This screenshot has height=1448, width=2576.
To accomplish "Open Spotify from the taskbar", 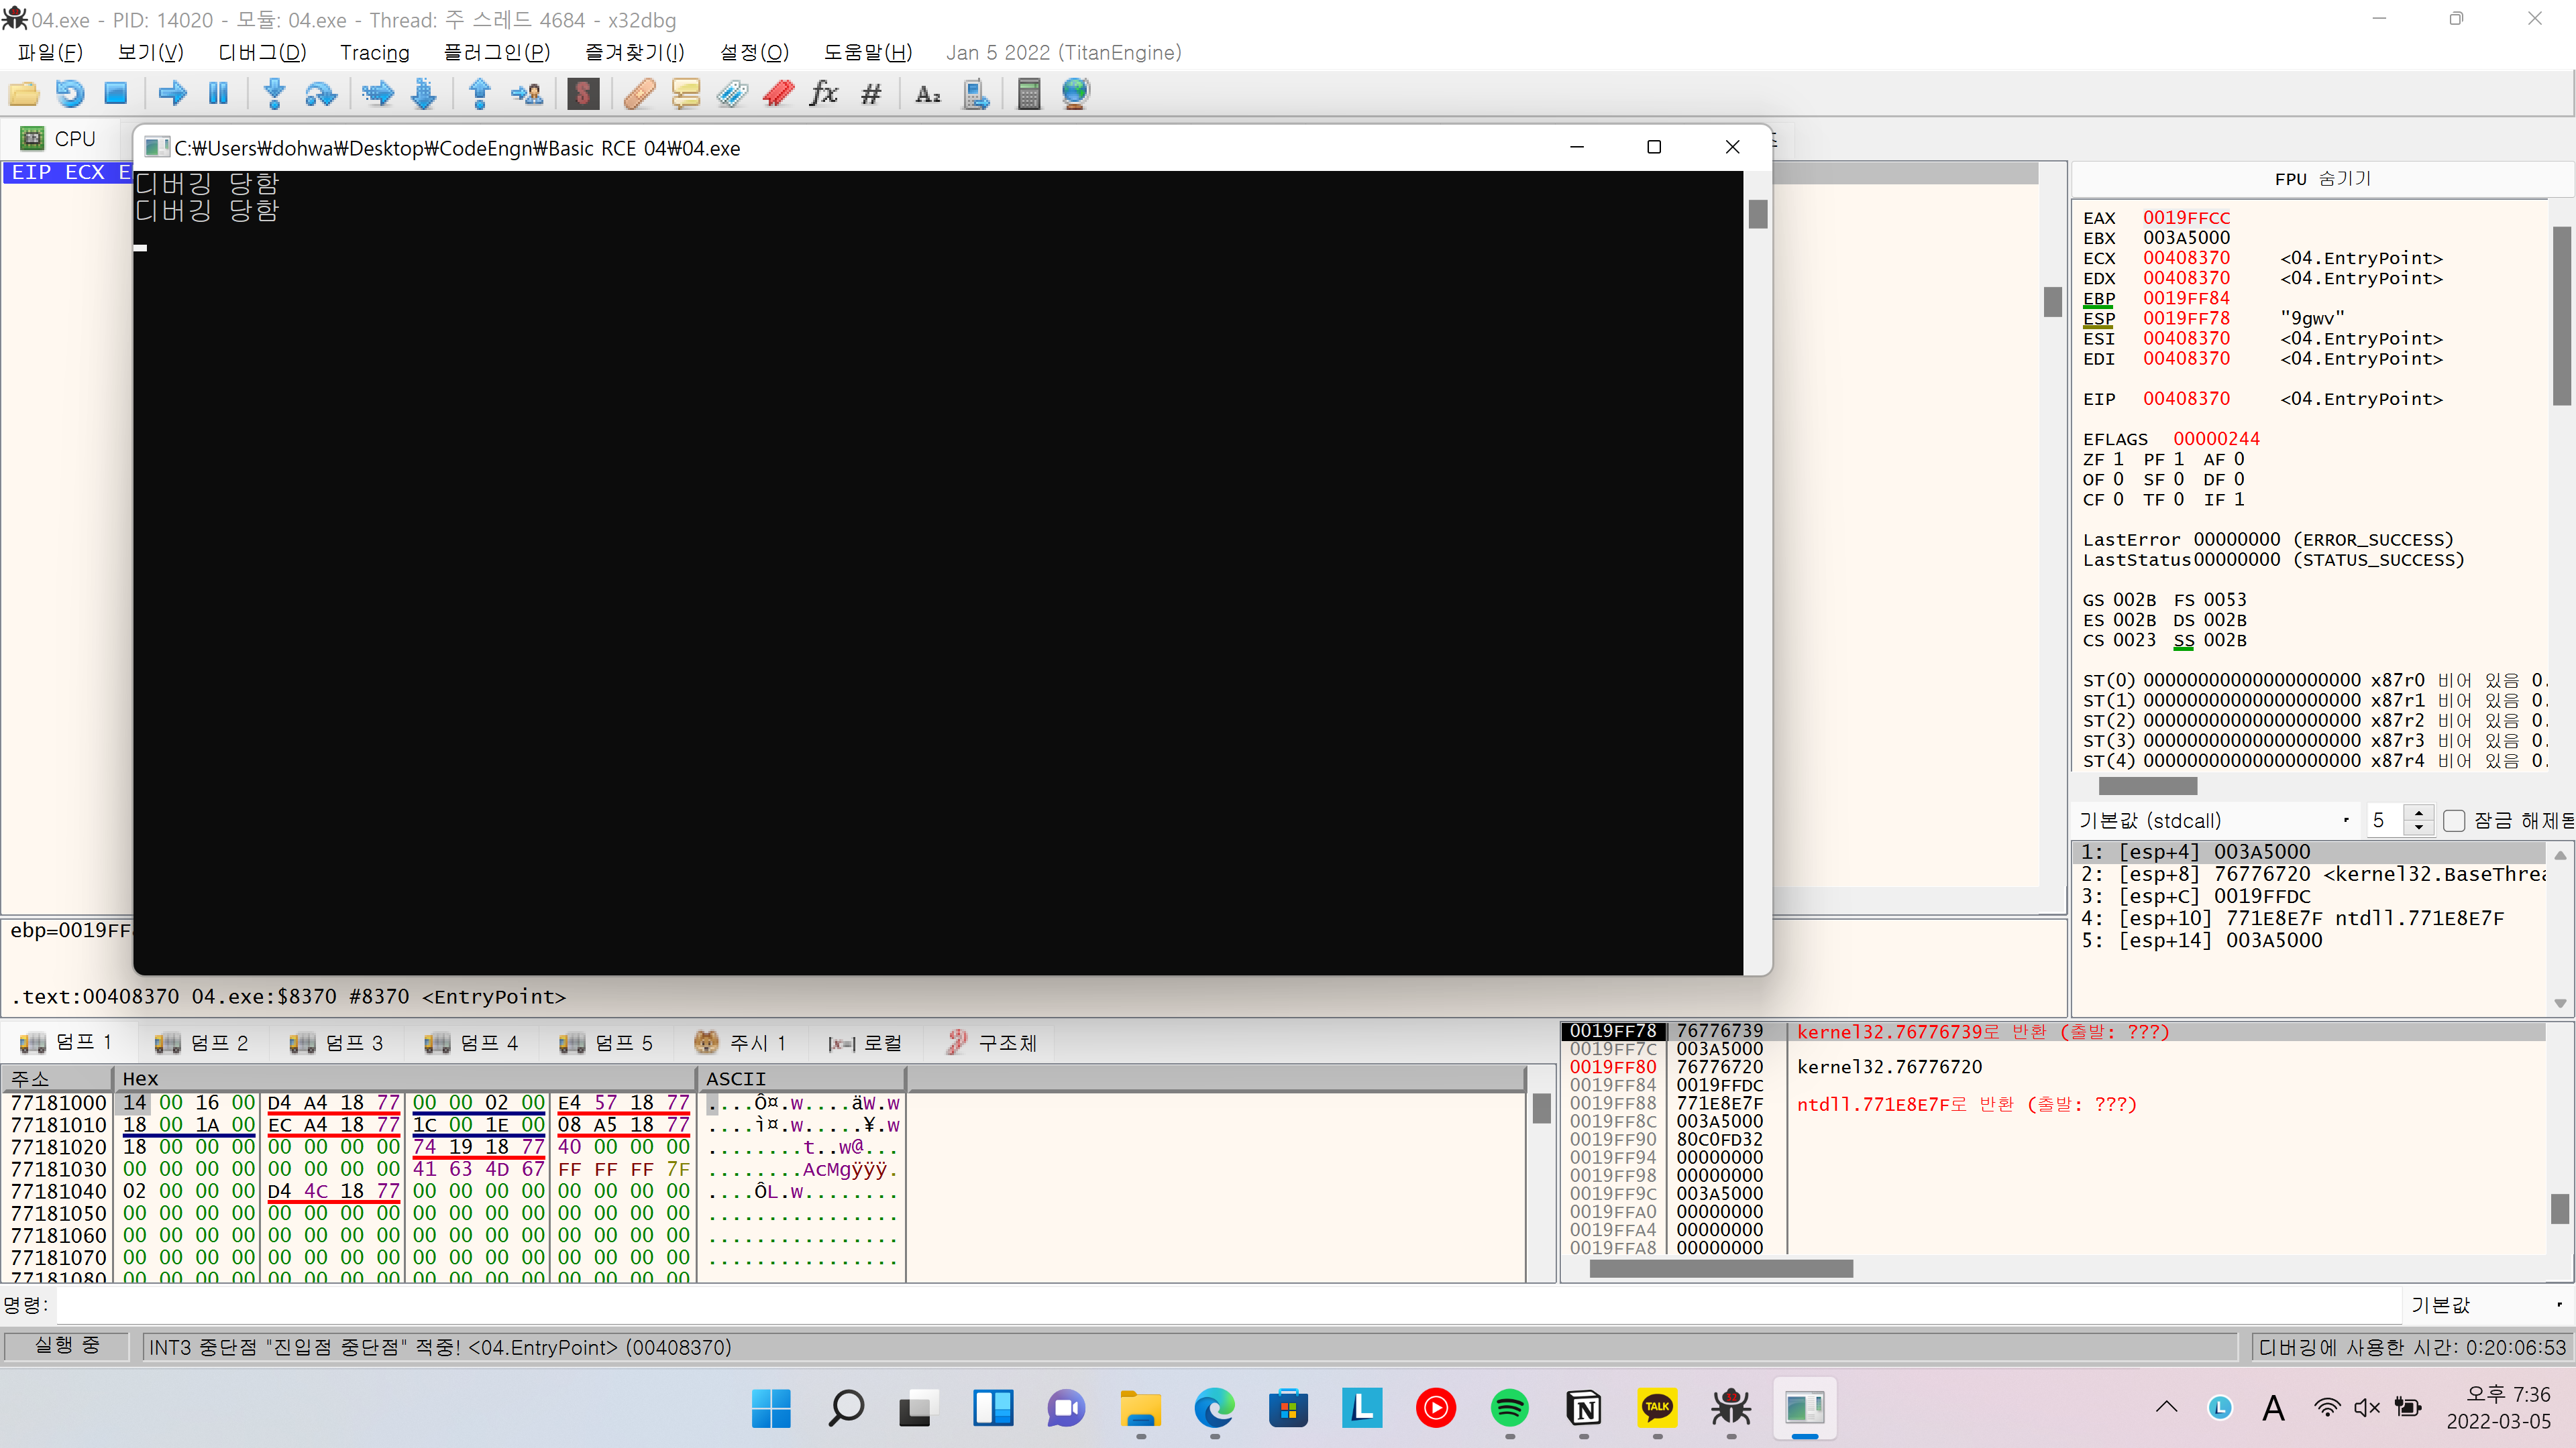I will tap(1509, 1409).
